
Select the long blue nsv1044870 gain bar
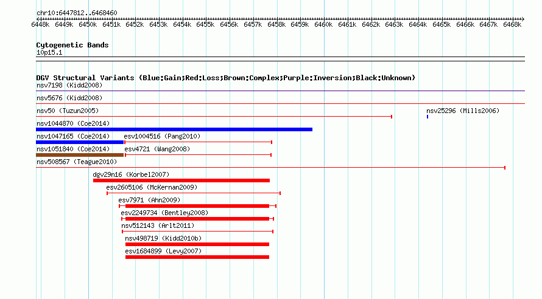click(174, 129)
